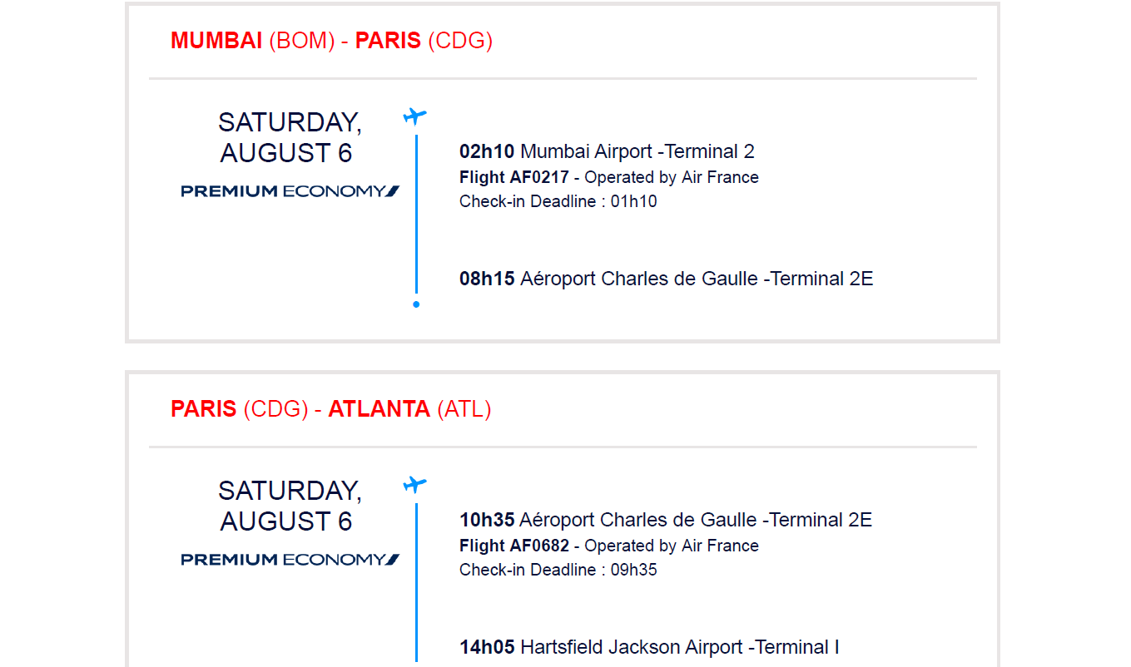Click the 08h15 Charles de Gaulle arrival line
The image size is (1131, 667).
pyautogui.click(x=666, y=279)
